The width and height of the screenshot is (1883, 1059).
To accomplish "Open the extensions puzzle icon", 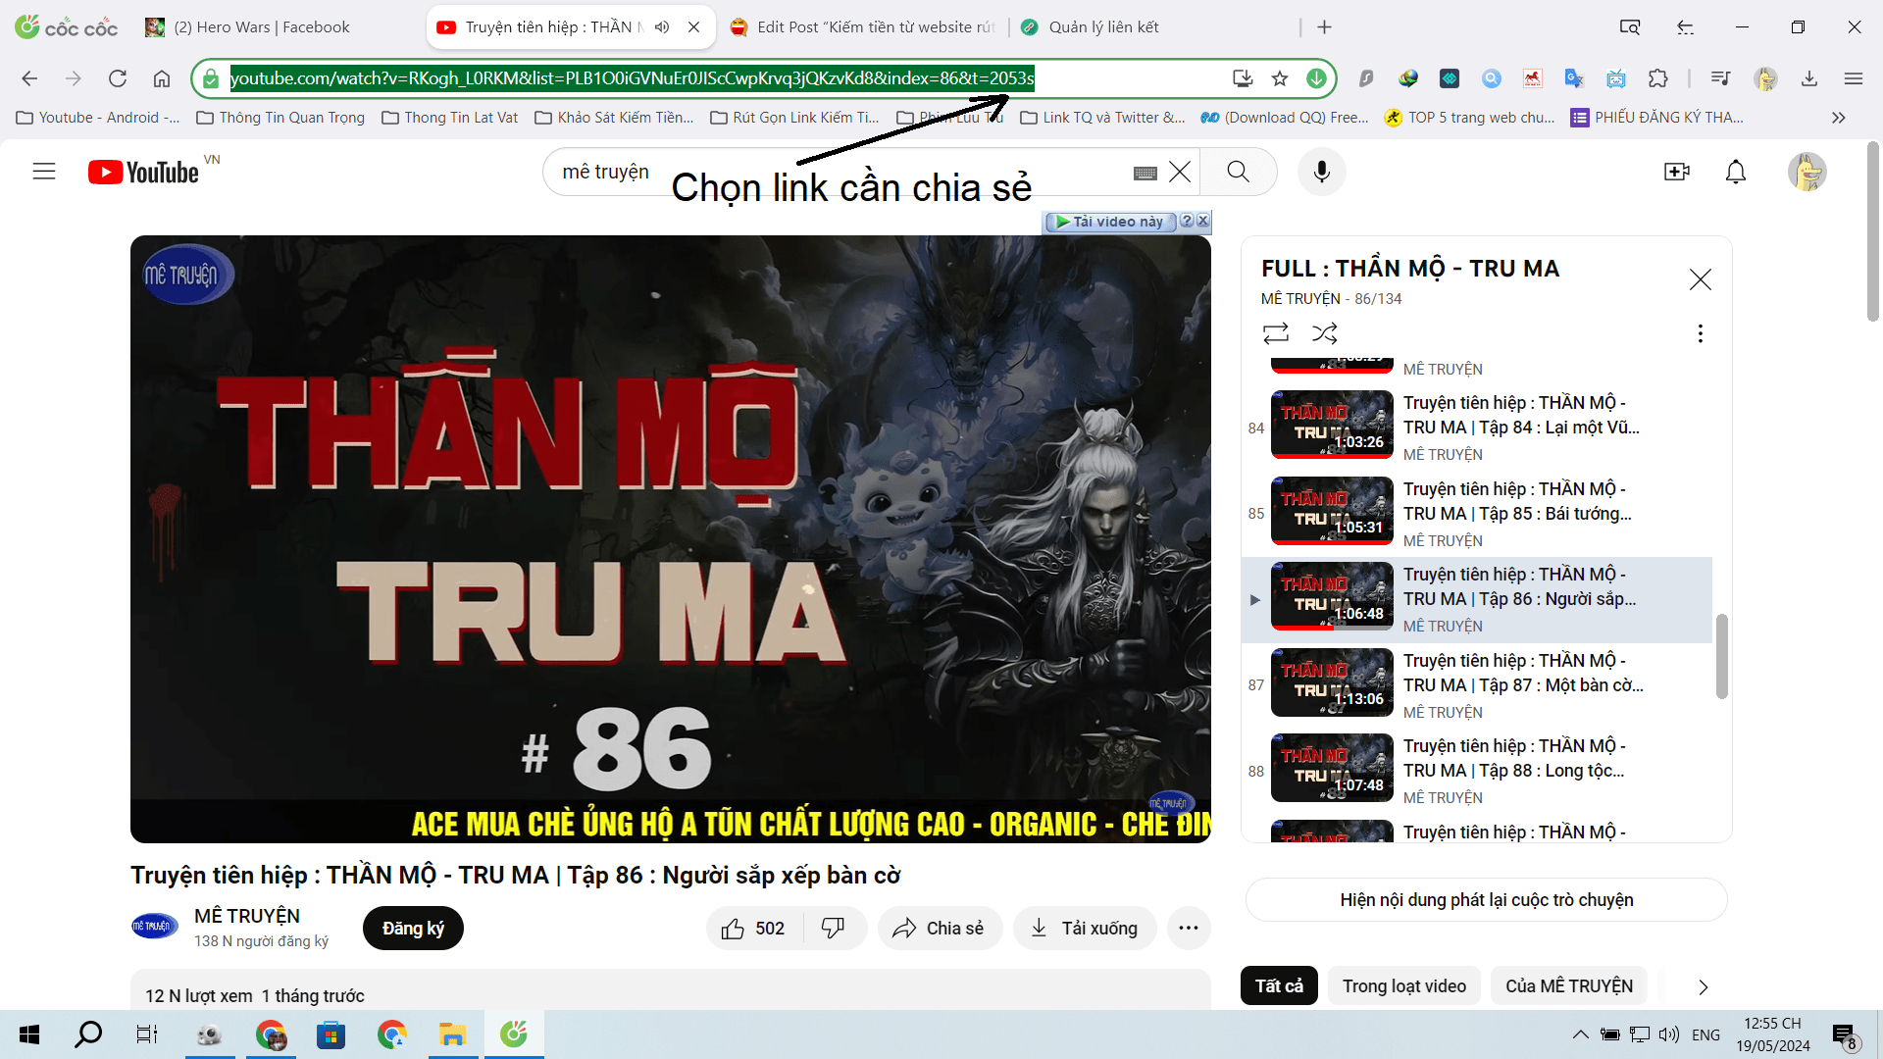I will coord(1657,78).
